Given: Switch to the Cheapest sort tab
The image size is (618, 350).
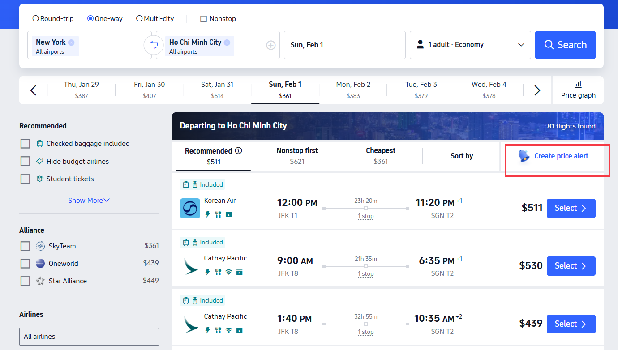Looking at the screenshot, I should (x=380, y=156).
